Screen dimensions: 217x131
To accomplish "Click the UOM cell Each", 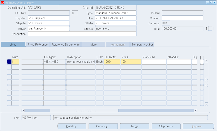I will 99,61.
